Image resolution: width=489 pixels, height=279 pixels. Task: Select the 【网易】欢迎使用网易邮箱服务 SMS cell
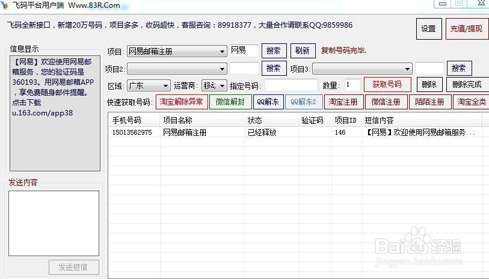pyautogui.click(x=420, y=132)
